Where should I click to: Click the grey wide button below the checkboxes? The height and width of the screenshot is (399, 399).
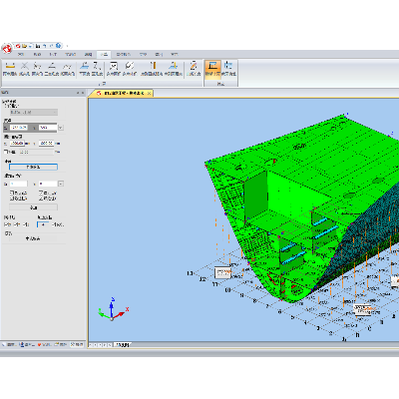point(33,207)
